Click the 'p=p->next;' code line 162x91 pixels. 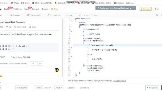(x=97, y=59)
